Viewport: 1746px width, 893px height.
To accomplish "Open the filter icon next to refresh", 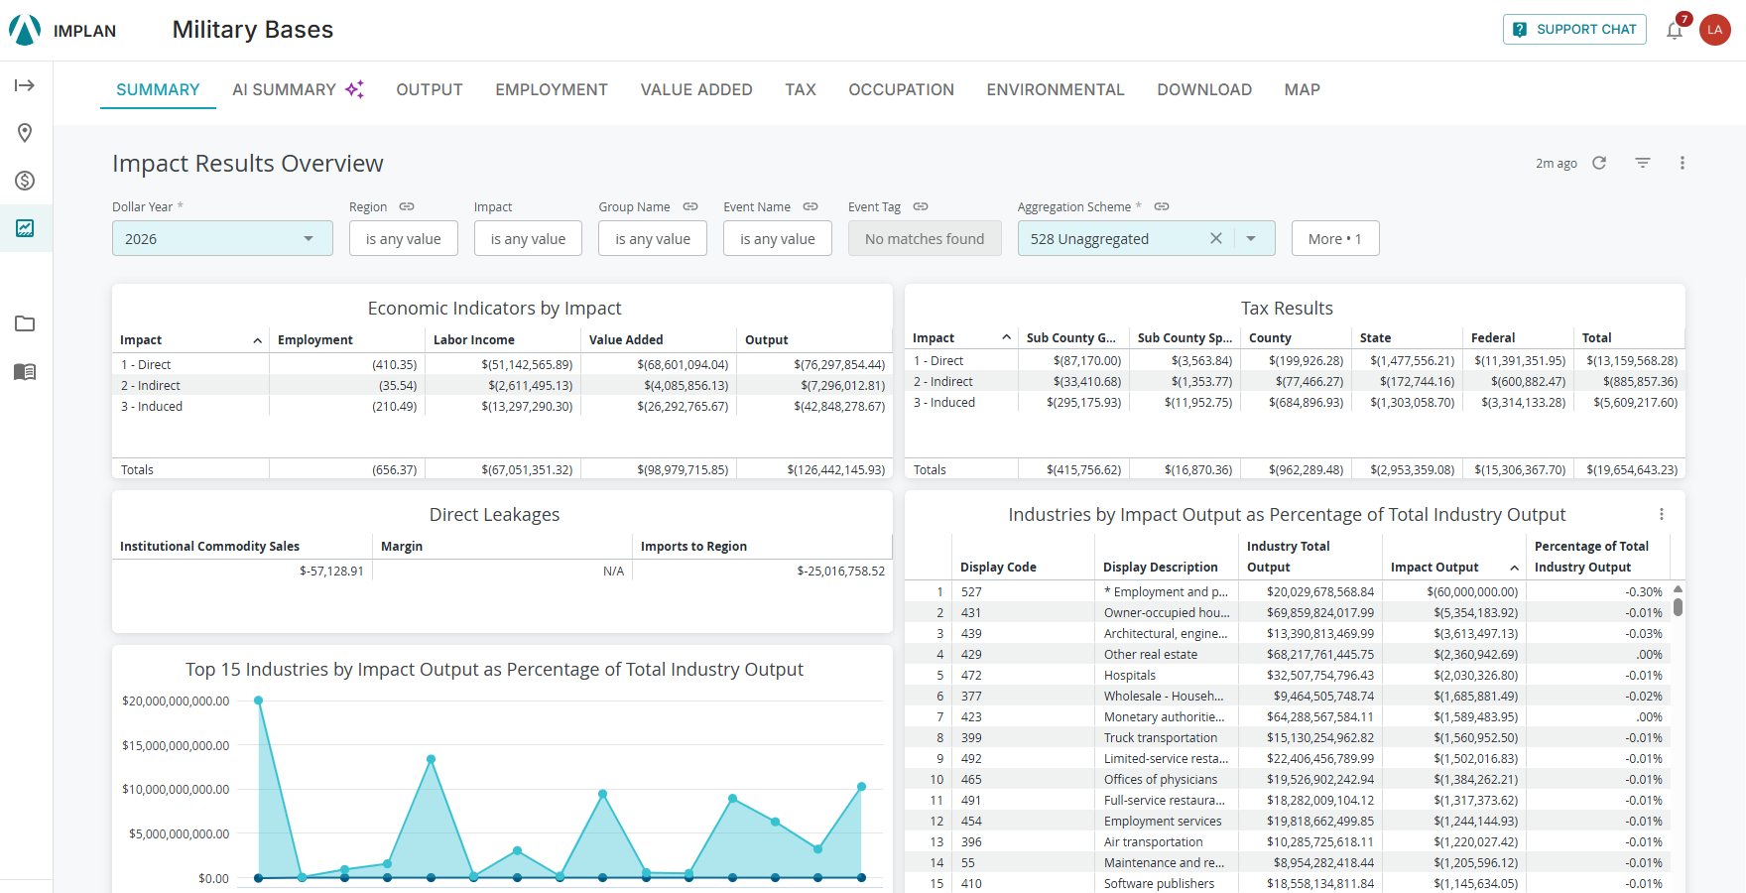I will tap(1643, 163).
